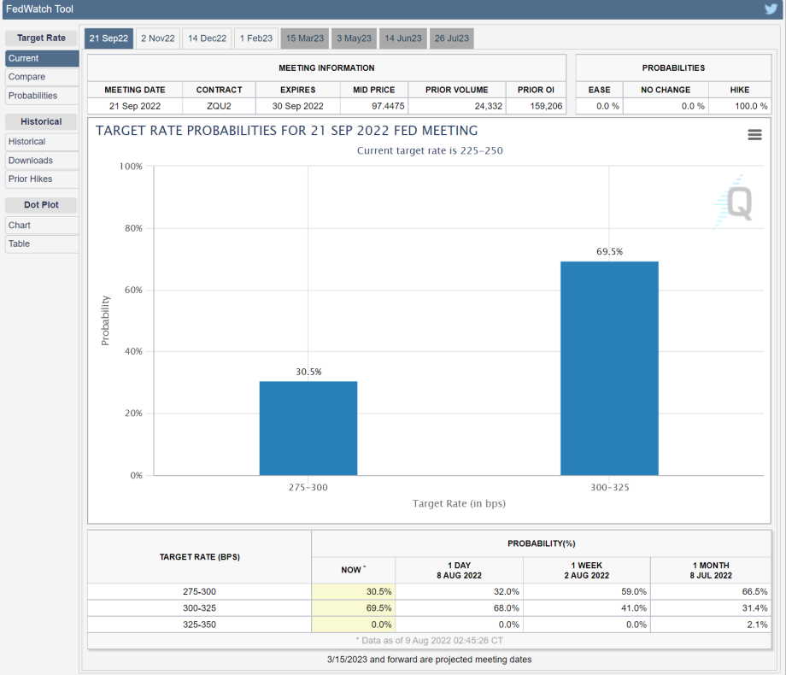
Task: Open Historical data link in the sidebar
Action: click(x=41, y=142)
